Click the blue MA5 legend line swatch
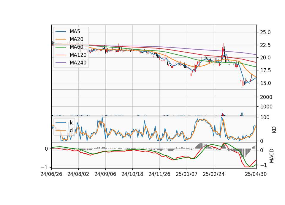Screen dimensions: 285x205 click(x=61, y=32)
